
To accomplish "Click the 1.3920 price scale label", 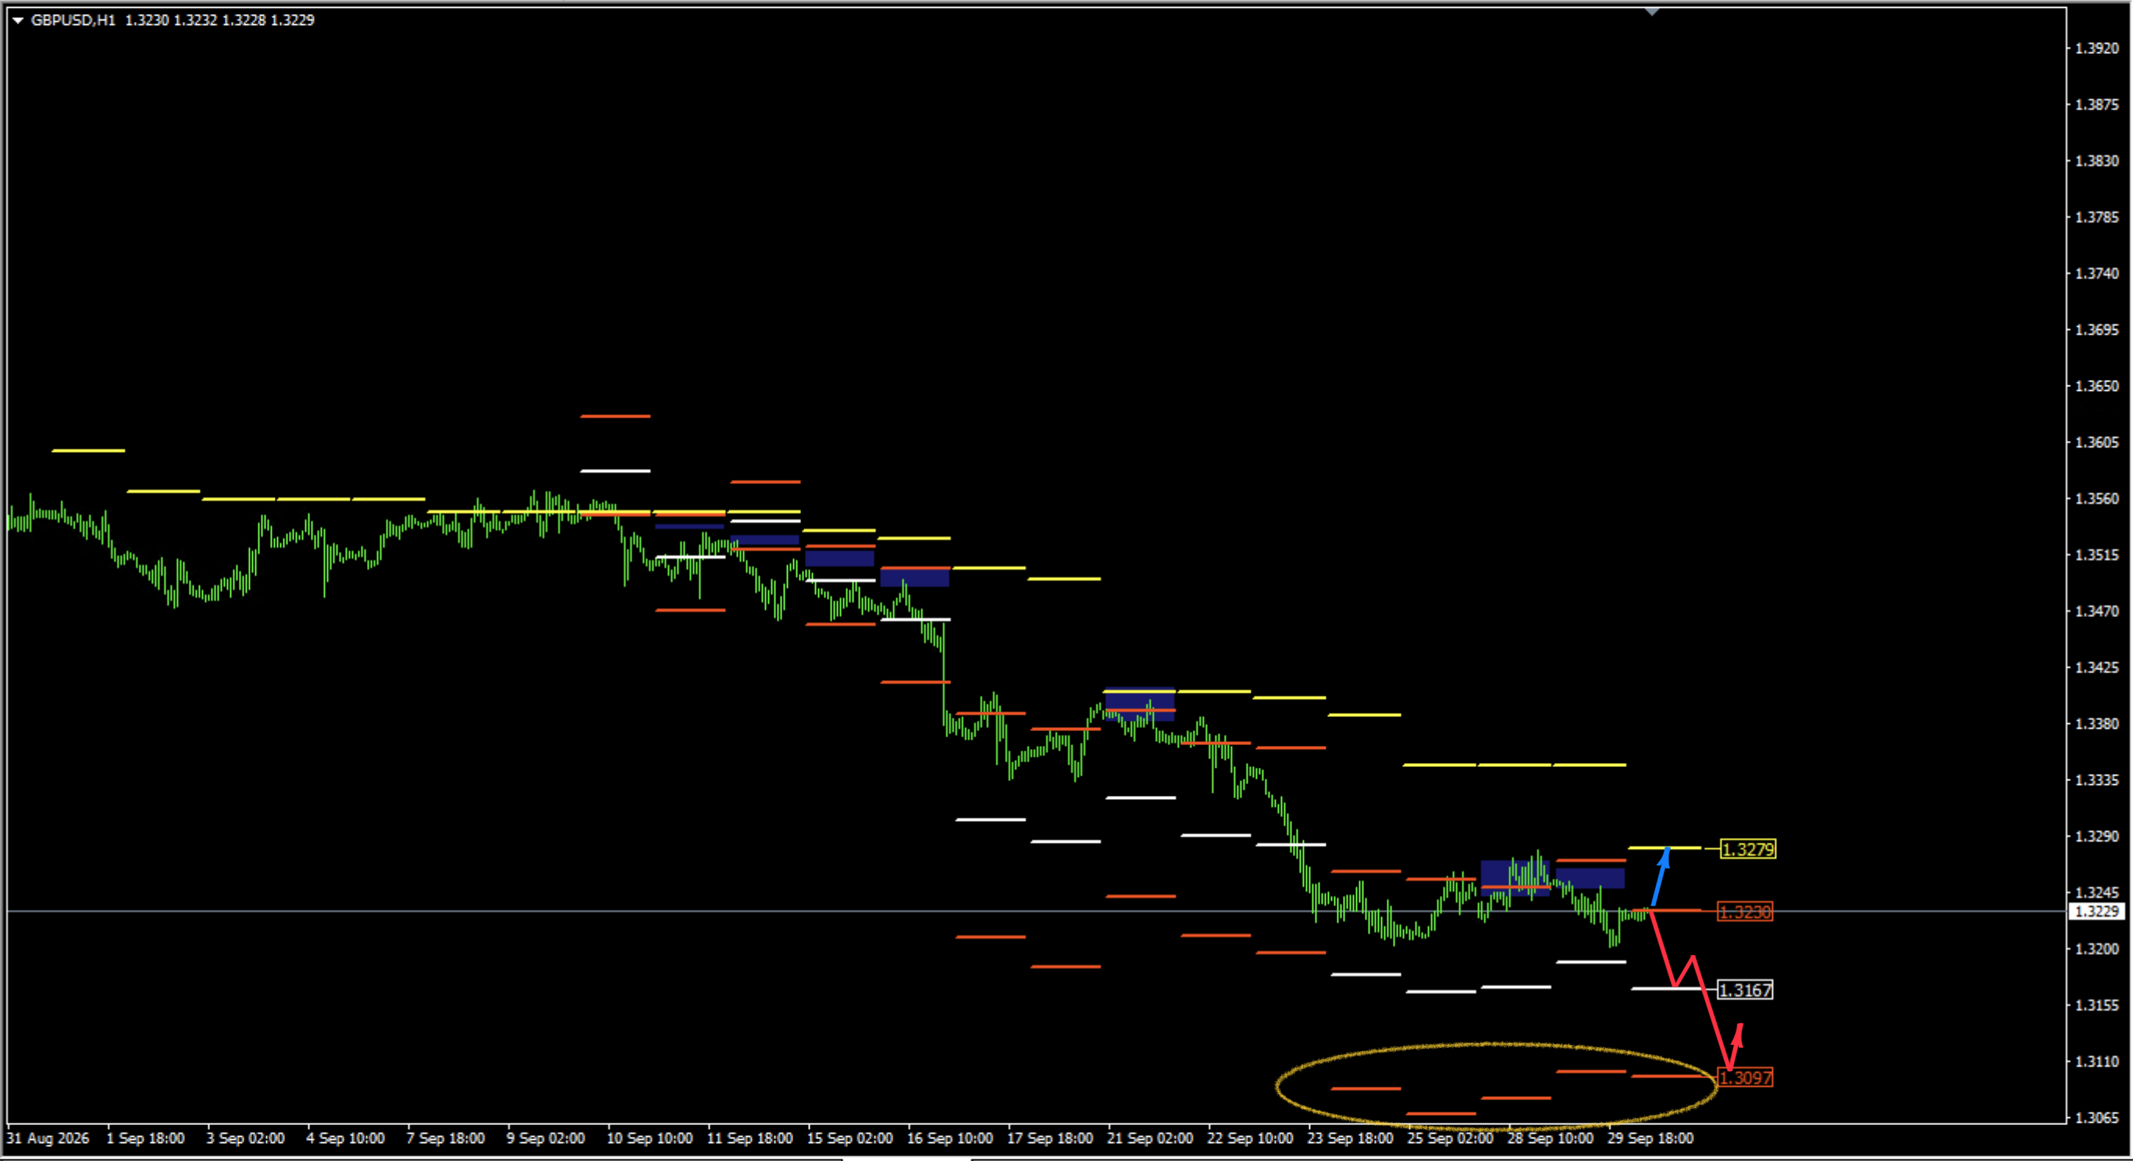I will point(2097,48).
